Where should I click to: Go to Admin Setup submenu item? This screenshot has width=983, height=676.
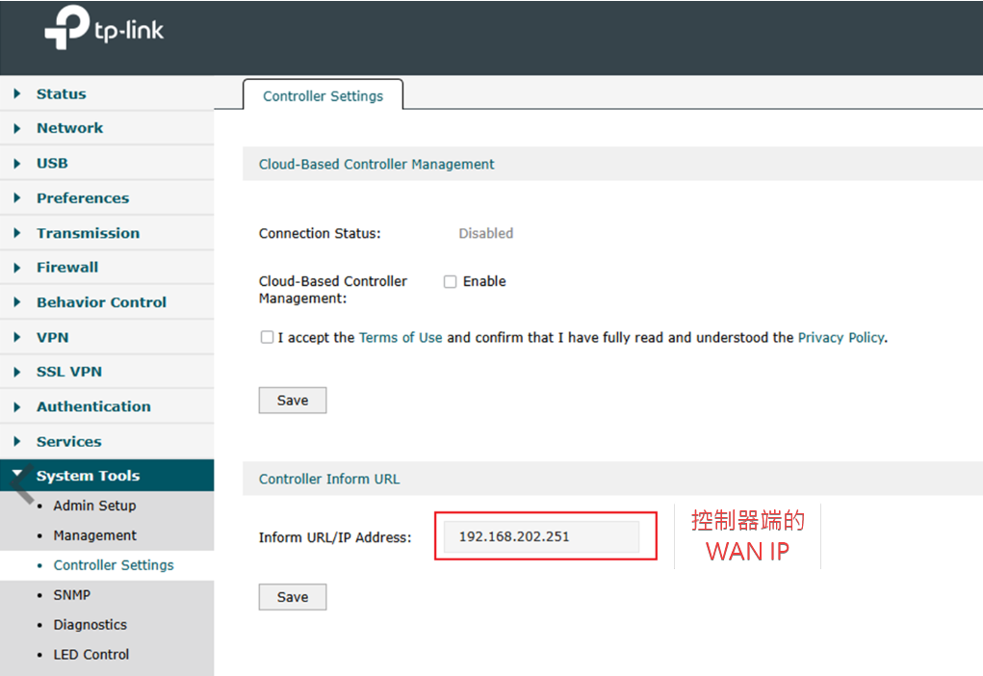[x=94, y=506]
